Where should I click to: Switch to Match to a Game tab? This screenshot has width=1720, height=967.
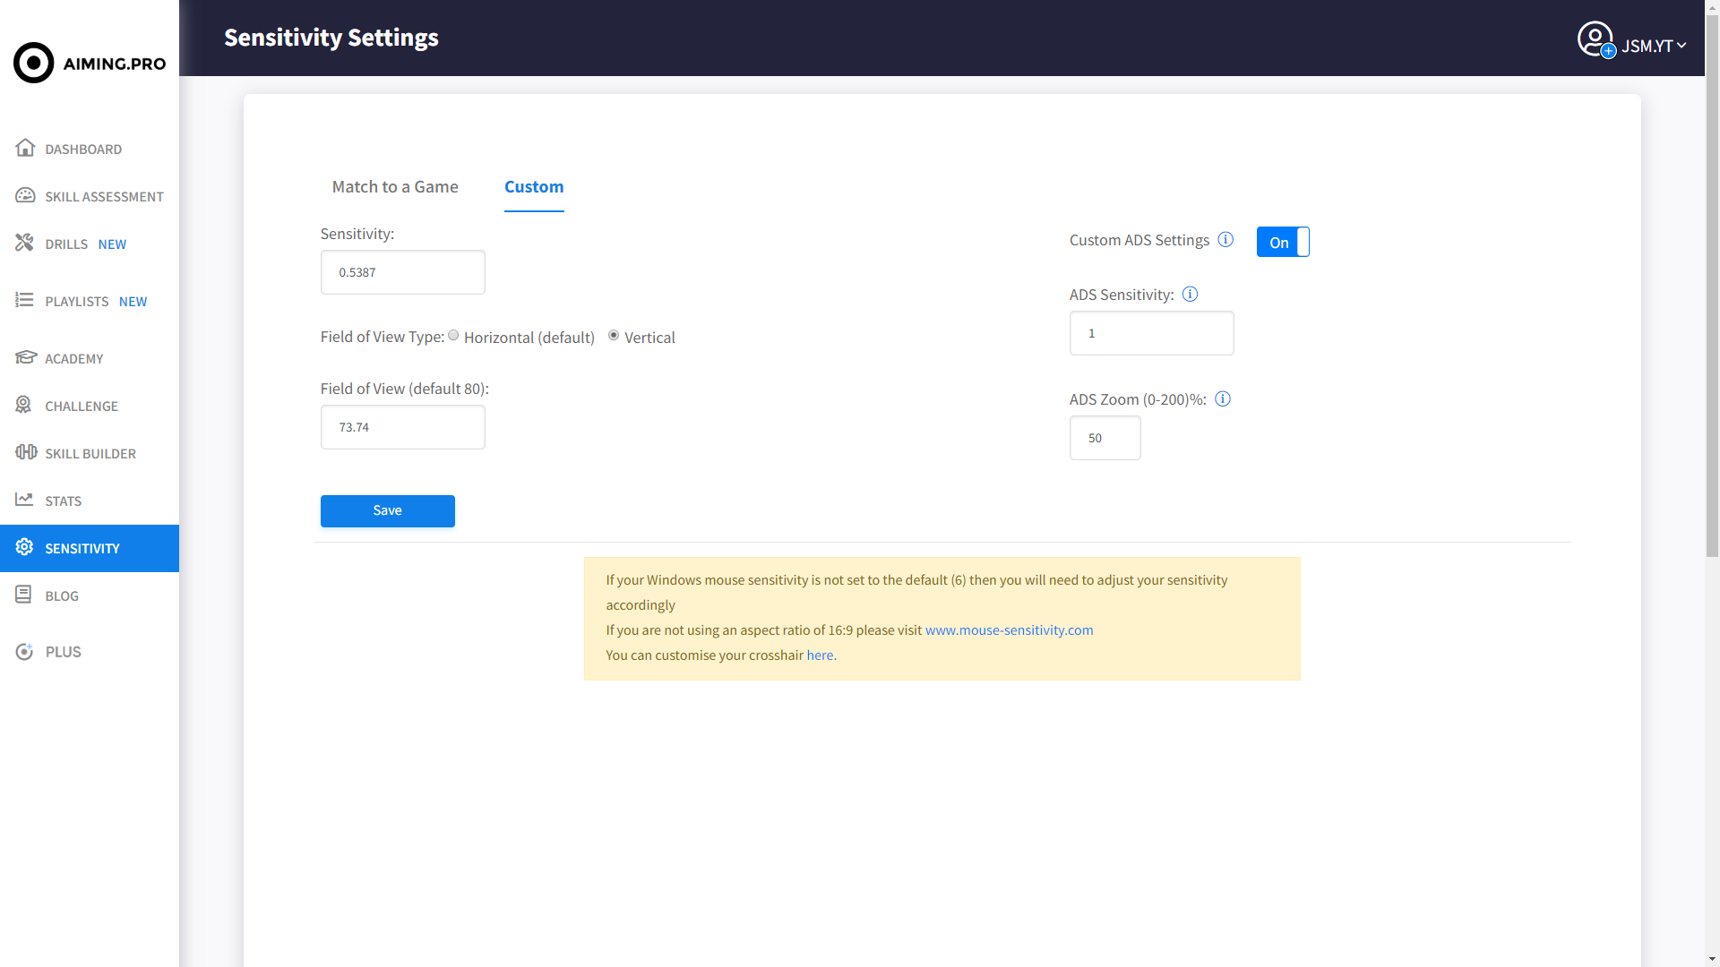pyautogui.click(x=395, y=186)
